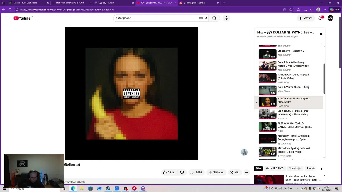Screen dimensions: 342x192
Task: Go back in browser history
Action: pos(3,10)
